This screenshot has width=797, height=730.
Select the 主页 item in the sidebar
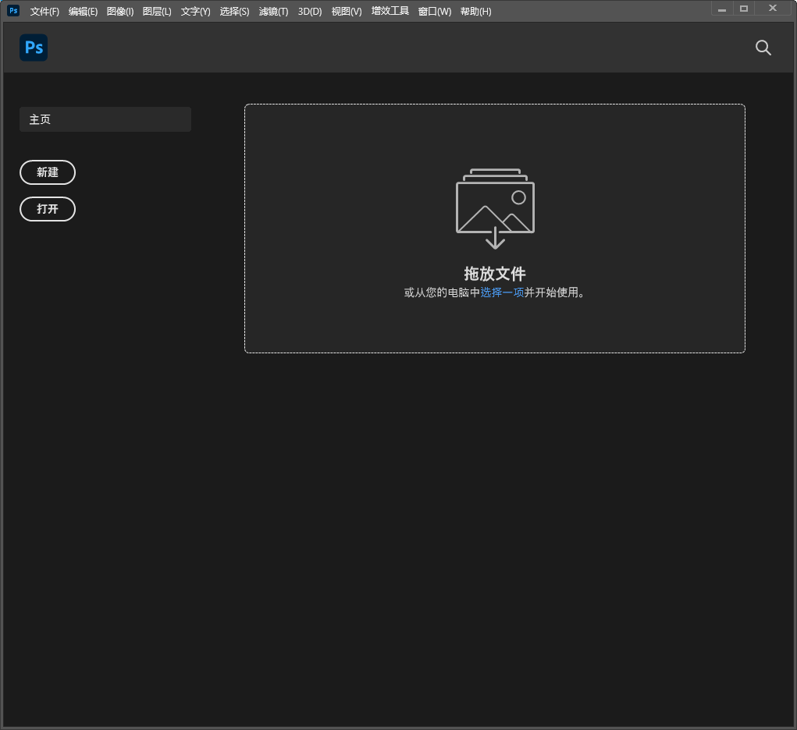[105, 119]
